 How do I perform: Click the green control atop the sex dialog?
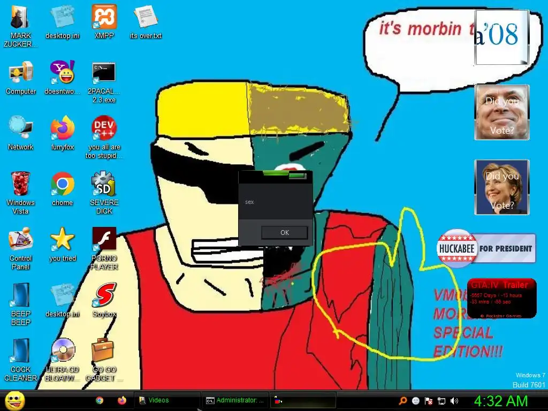click(x=298, y=176)
